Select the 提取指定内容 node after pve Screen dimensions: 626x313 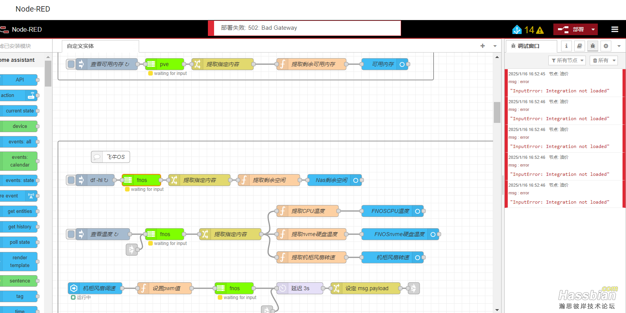click(223, 64)
